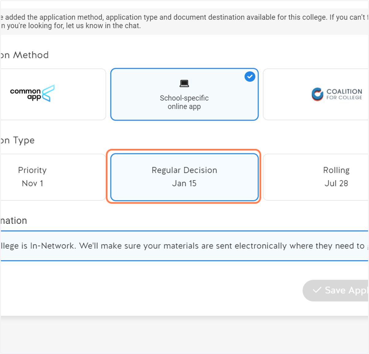Click the Application Type heading
The height and width of the screenshot is (354, 369).
pyautogui.click(x=17, y=140)
